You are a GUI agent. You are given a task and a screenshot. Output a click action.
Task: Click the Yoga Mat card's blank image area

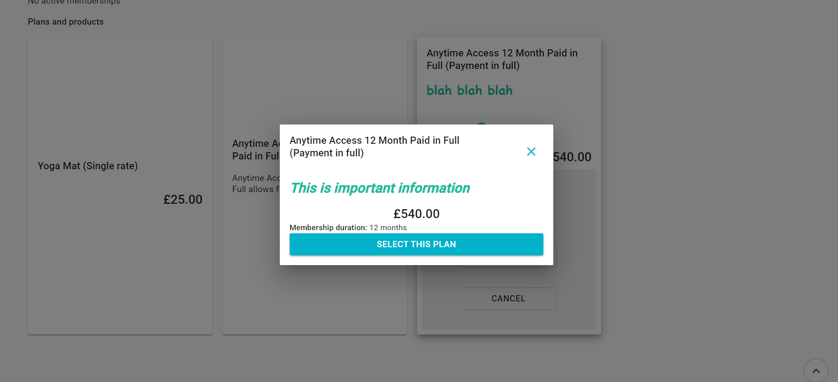click(120, 94)
